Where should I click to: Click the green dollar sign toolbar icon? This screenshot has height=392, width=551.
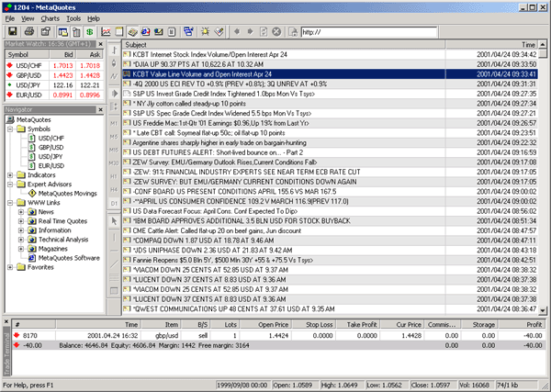pyautogui.click(x=90, y=32)
